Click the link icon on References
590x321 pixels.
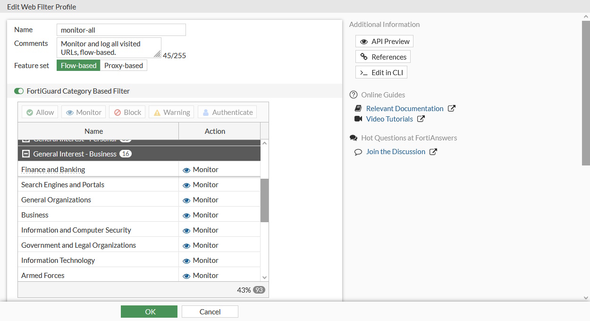tap(364, 57)
